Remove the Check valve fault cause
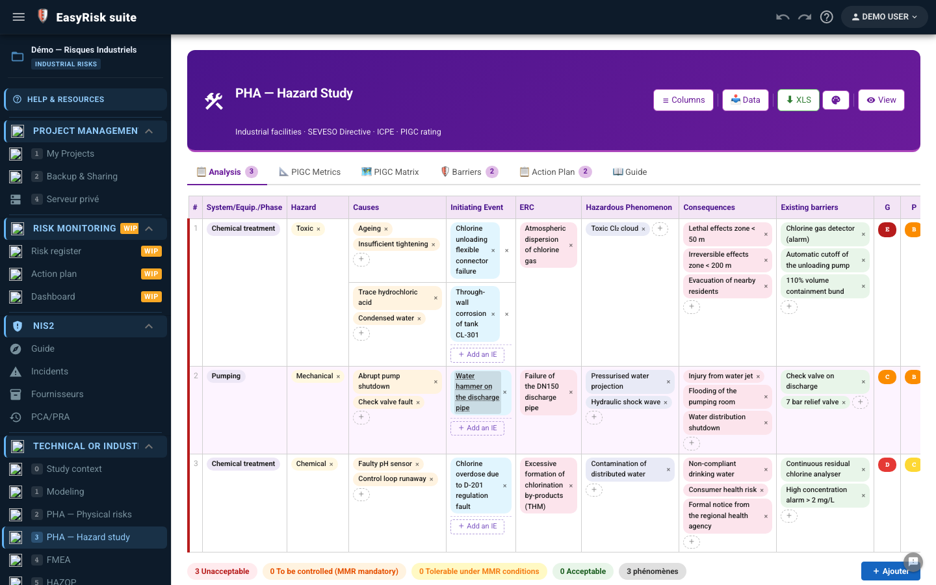Image resolution: width=936 pixels, height=585 pixels. 418,402
